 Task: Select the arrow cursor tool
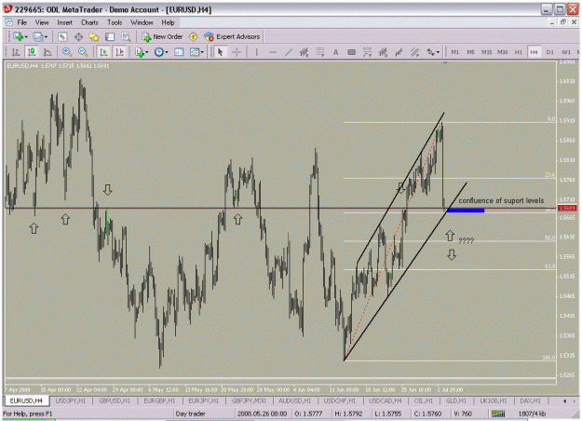[x=220, y=52]
